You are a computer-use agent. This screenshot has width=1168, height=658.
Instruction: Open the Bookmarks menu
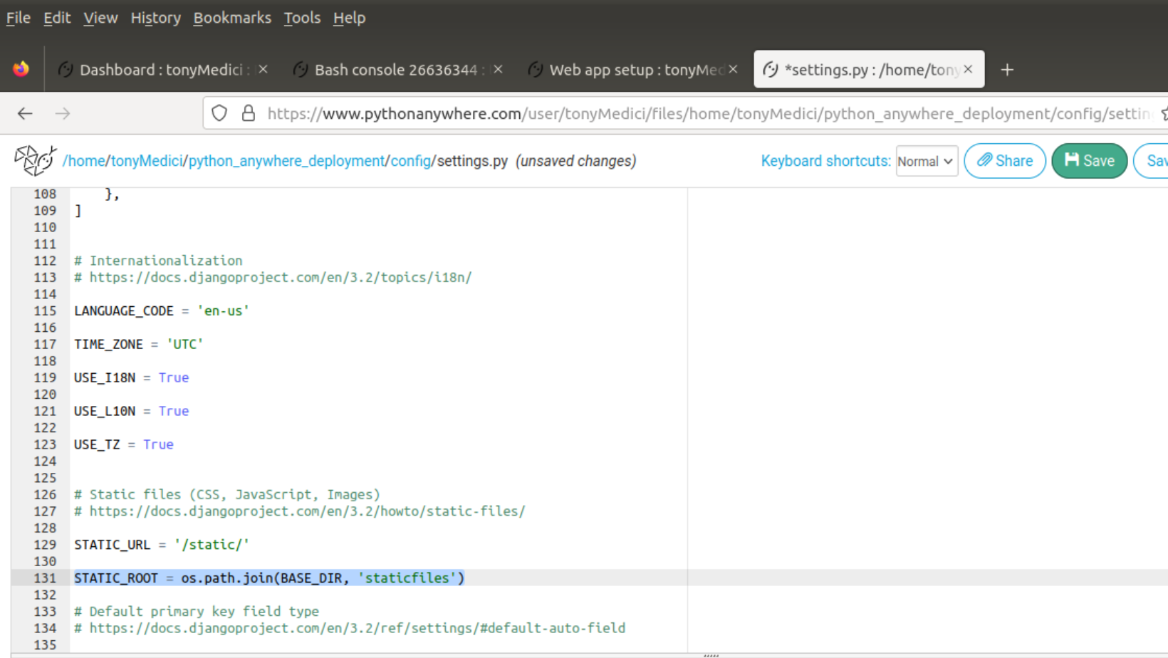232,18
